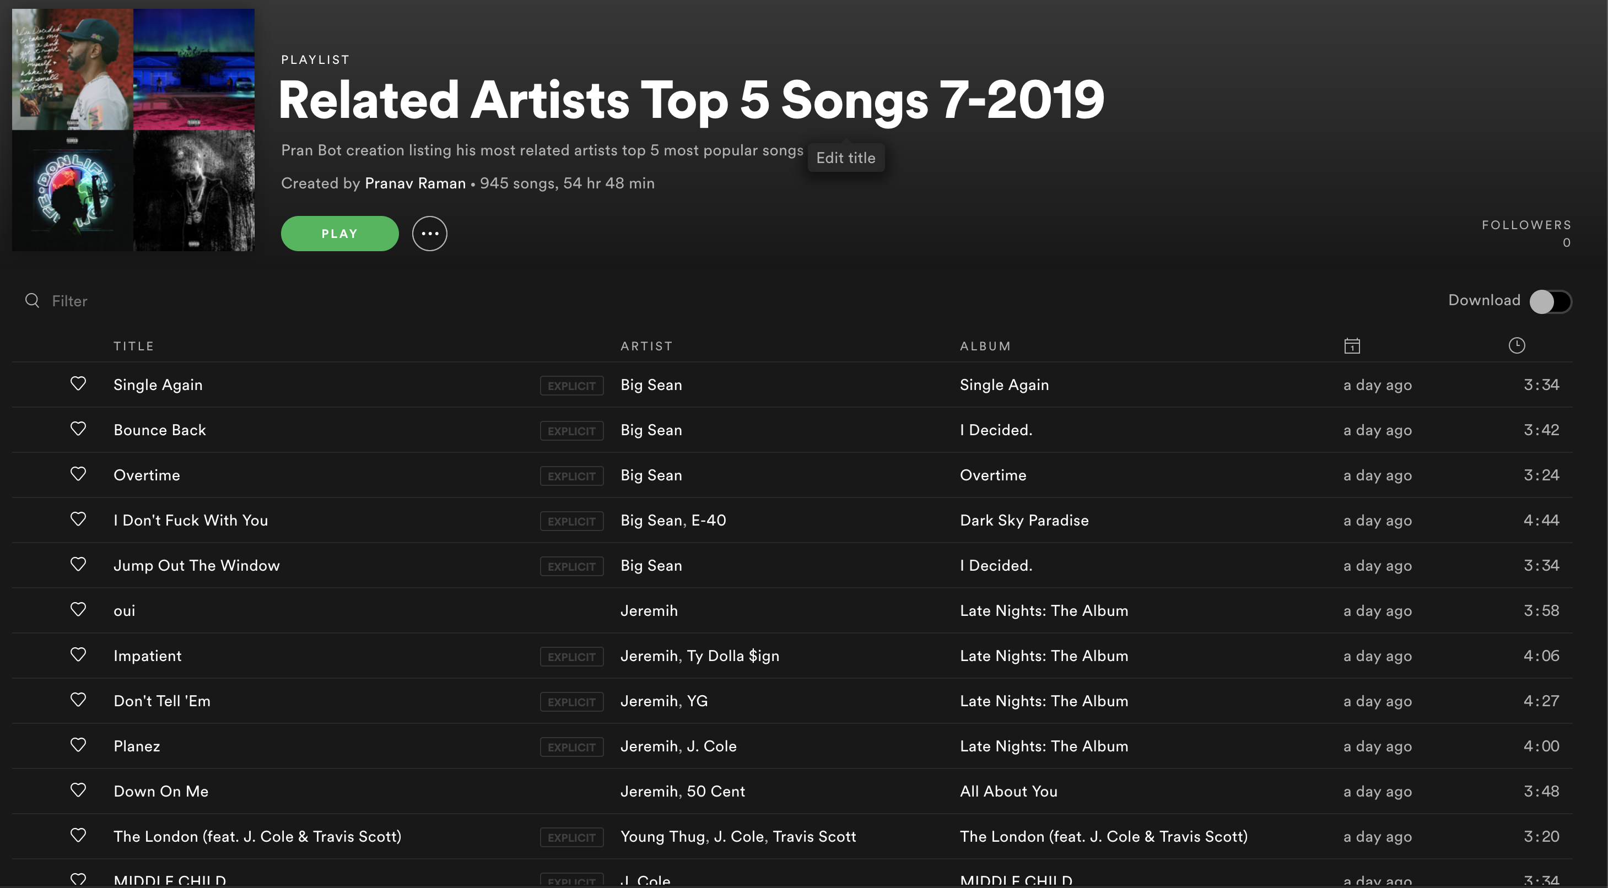Like the song Down On Me
Viewport: 1608px width, 888px height.
click(x=78, y=790)
